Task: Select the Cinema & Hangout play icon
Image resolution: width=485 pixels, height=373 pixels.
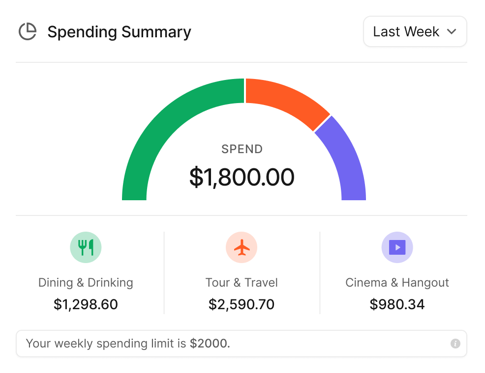Action: (x=397, y=247)
